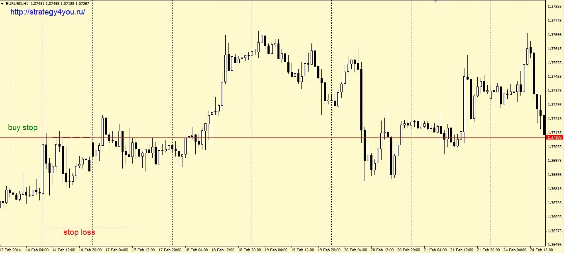
Task: Click the 1.36495 price axis label
Action: 554,245
